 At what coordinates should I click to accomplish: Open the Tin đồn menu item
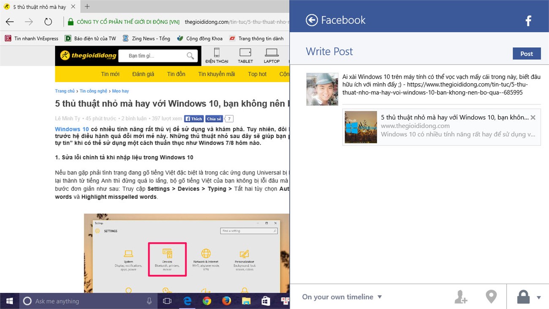coord(176,74)
